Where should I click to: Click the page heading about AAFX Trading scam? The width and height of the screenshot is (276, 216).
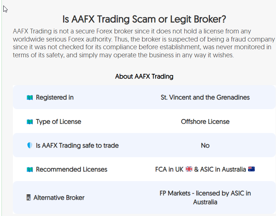coord(144,19)
